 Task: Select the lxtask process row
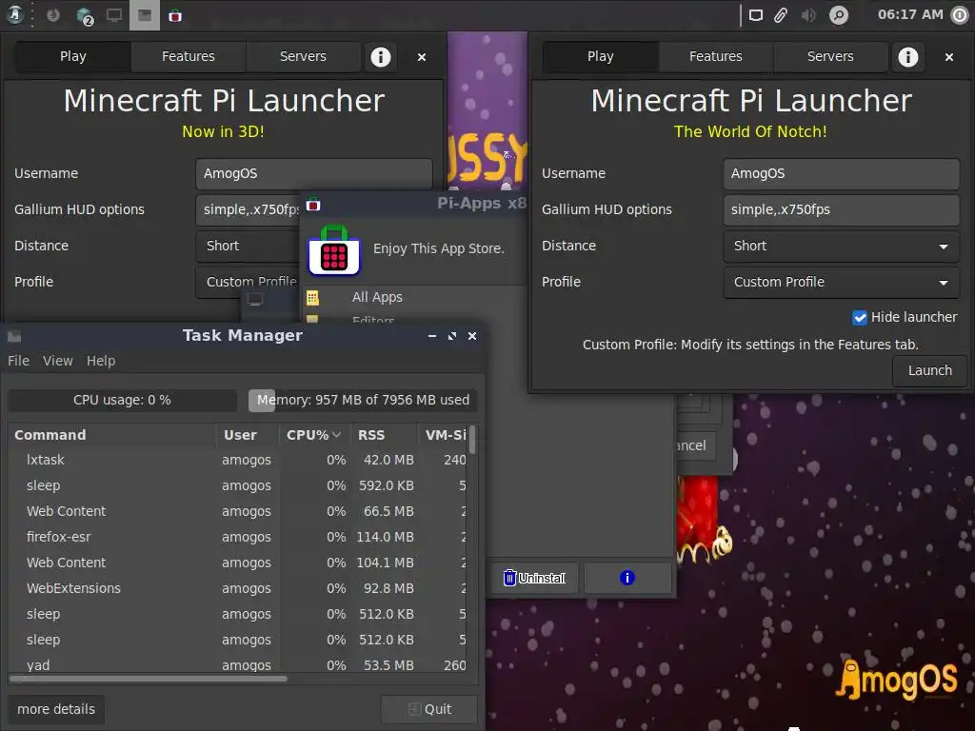pyautogui.click(x=238, y=460)
